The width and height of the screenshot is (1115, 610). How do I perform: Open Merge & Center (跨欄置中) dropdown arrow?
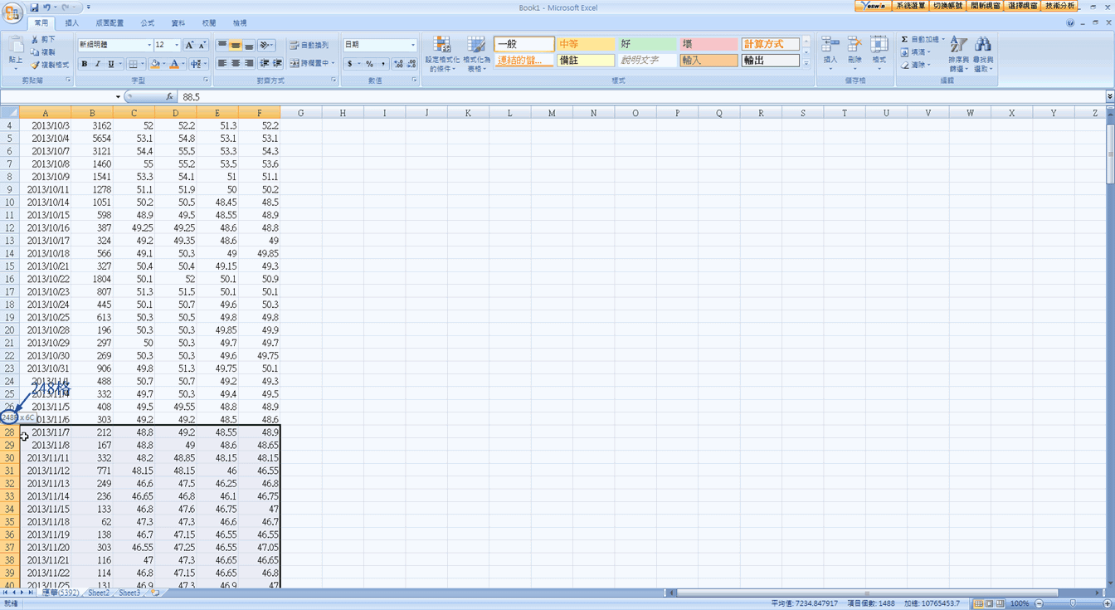(333, 63)
